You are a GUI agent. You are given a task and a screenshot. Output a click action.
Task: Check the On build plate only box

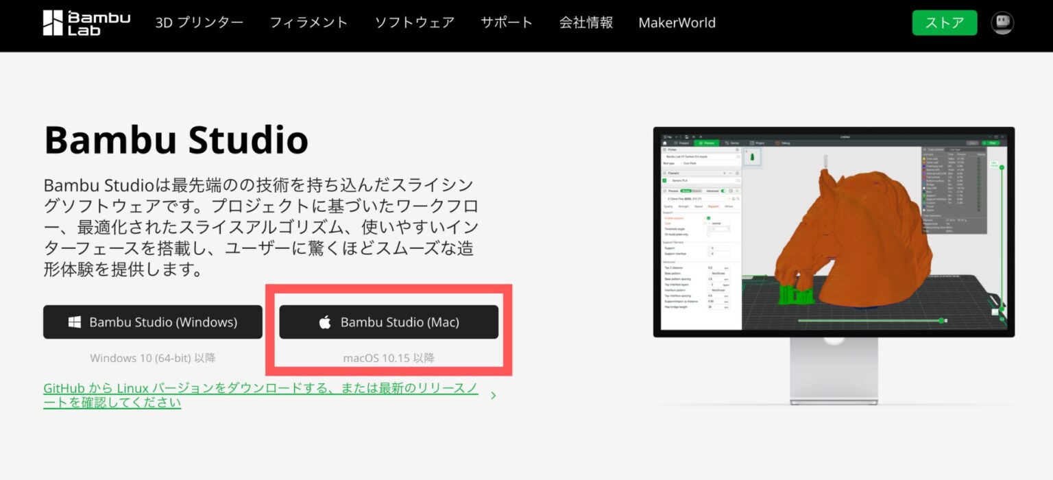708,235
